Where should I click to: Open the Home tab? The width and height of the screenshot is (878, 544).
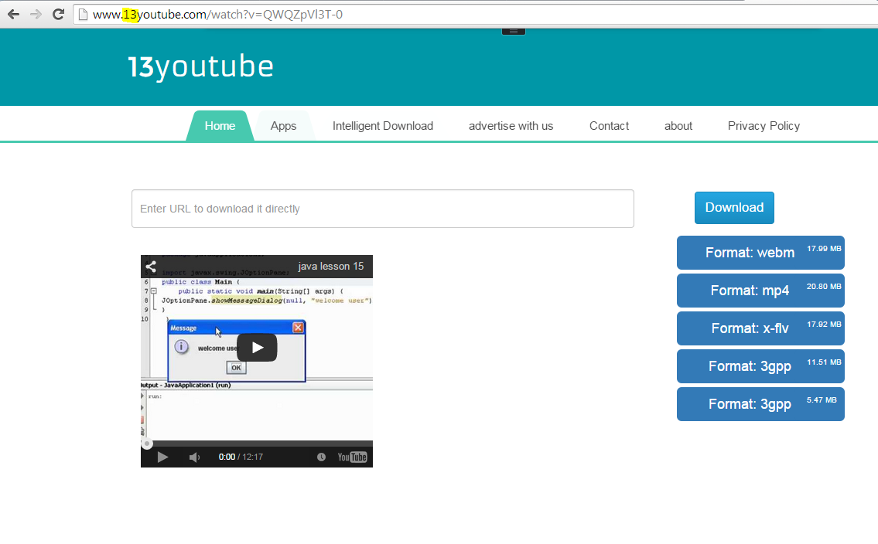220,126
